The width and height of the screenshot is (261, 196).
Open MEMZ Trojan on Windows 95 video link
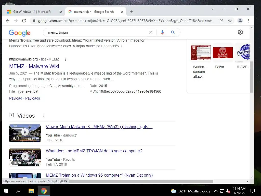99,175
